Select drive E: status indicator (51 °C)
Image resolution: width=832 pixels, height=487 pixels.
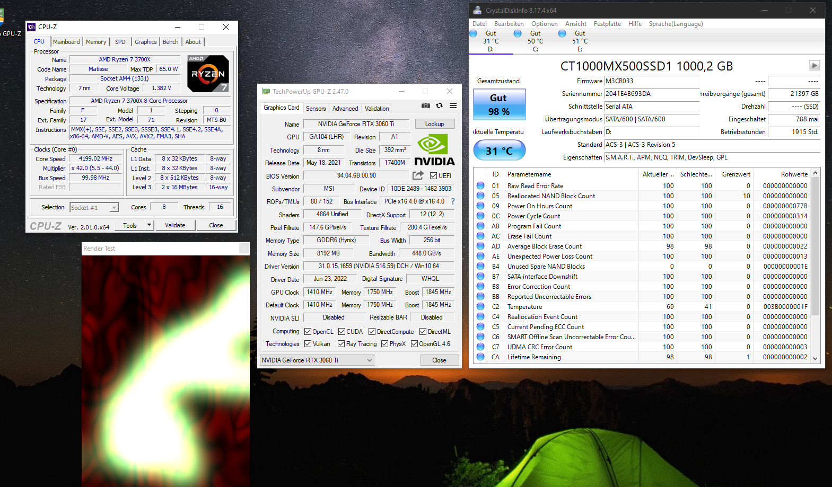tap(580, 41)
